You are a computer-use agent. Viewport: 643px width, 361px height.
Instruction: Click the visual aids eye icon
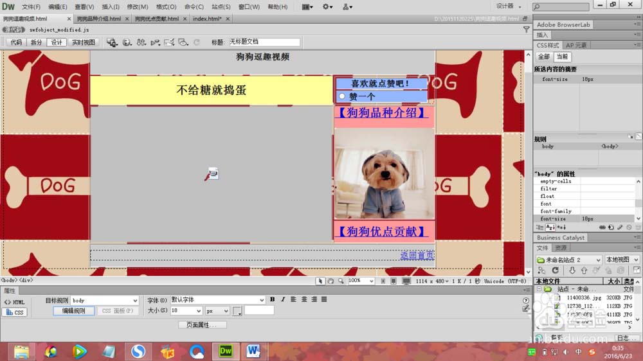point(183,42)
